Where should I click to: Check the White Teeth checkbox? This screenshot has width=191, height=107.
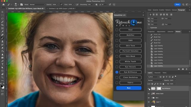pos(117,62)
